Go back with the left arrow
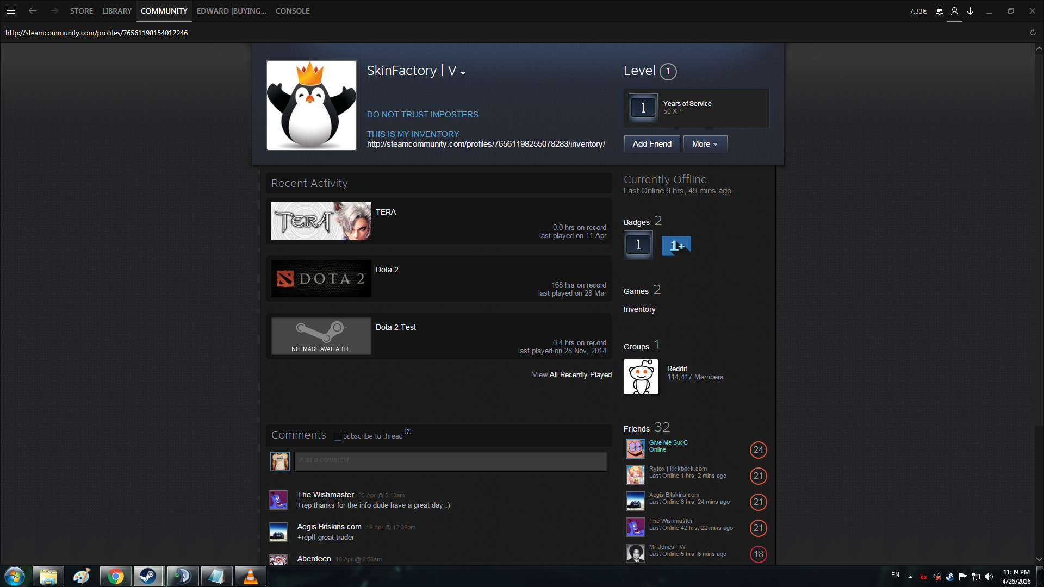 point(33,11)
